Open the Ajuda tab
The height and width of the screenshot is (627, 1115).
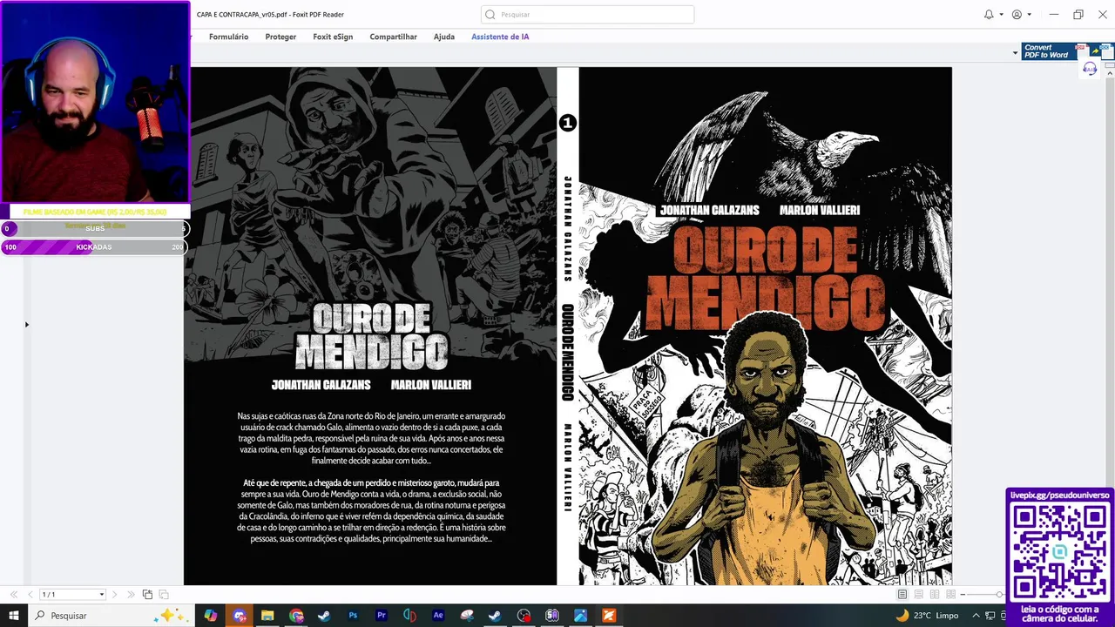[x=444, y=37]
